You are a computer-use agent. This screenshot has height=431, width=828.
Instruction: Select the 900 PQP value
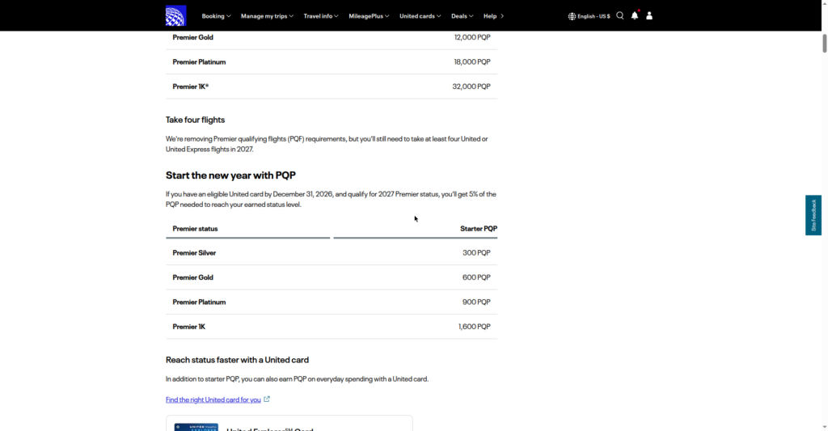pyautogui.click(x=476, y=302)
